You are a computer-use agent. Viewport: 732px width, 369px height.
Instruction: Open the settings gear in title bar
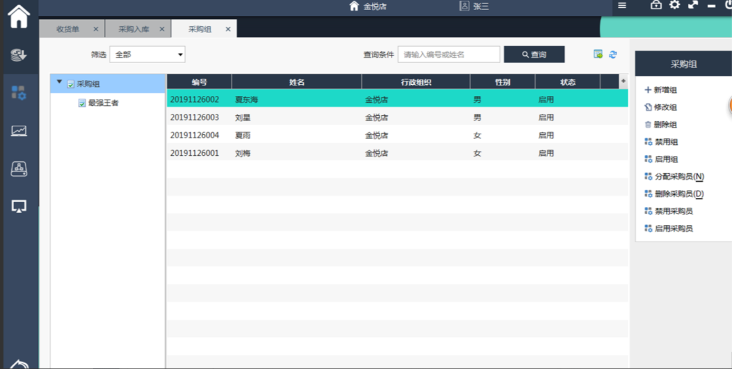(674, 5)
